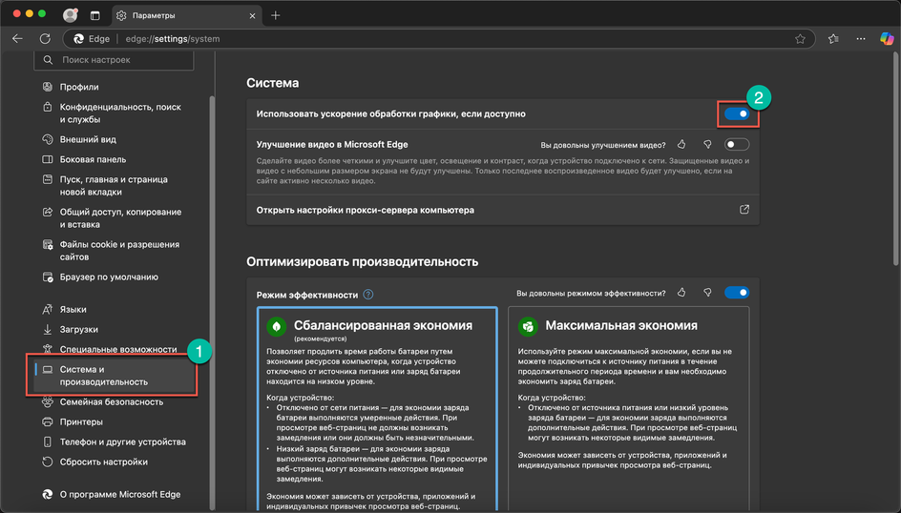Click the back arrow in browser toolbar
This screenshot has width=901, height=513.
(x=17, y=38)
